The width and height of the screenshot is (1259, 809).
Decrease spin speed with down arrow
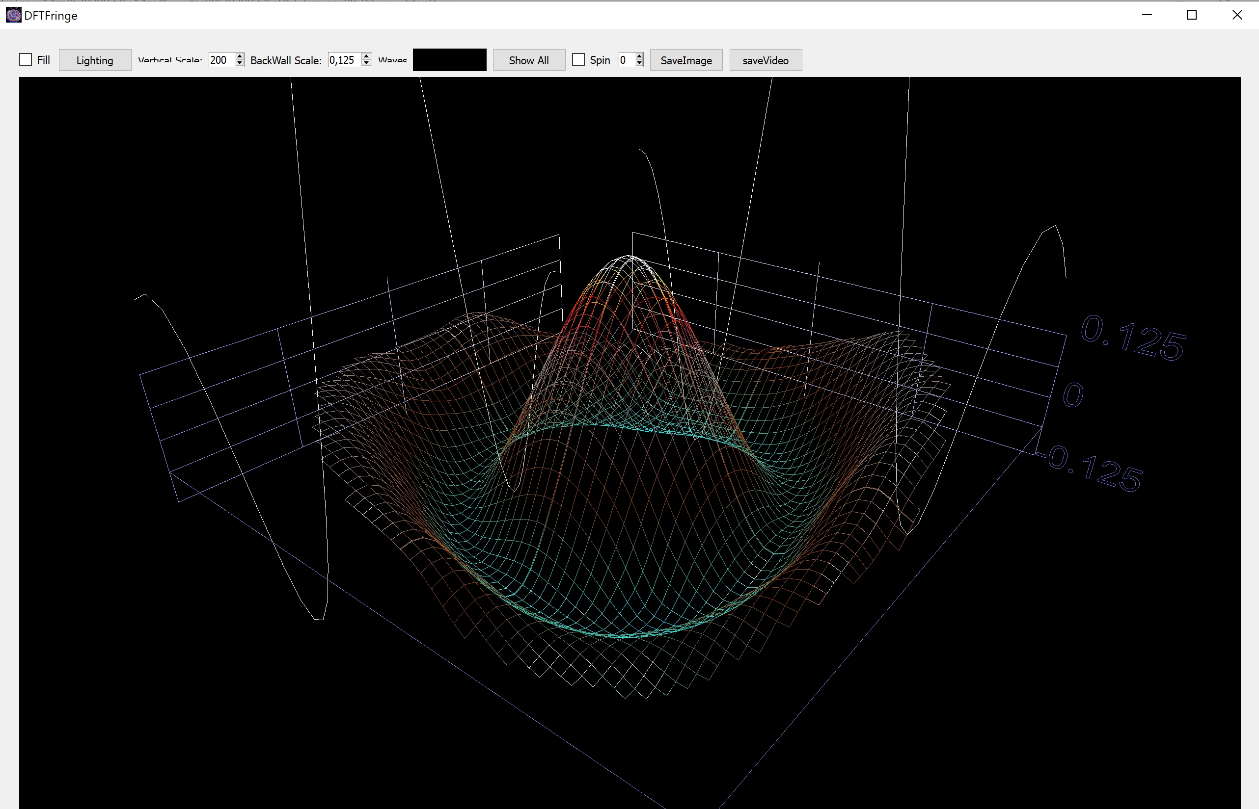click(639, 64)
